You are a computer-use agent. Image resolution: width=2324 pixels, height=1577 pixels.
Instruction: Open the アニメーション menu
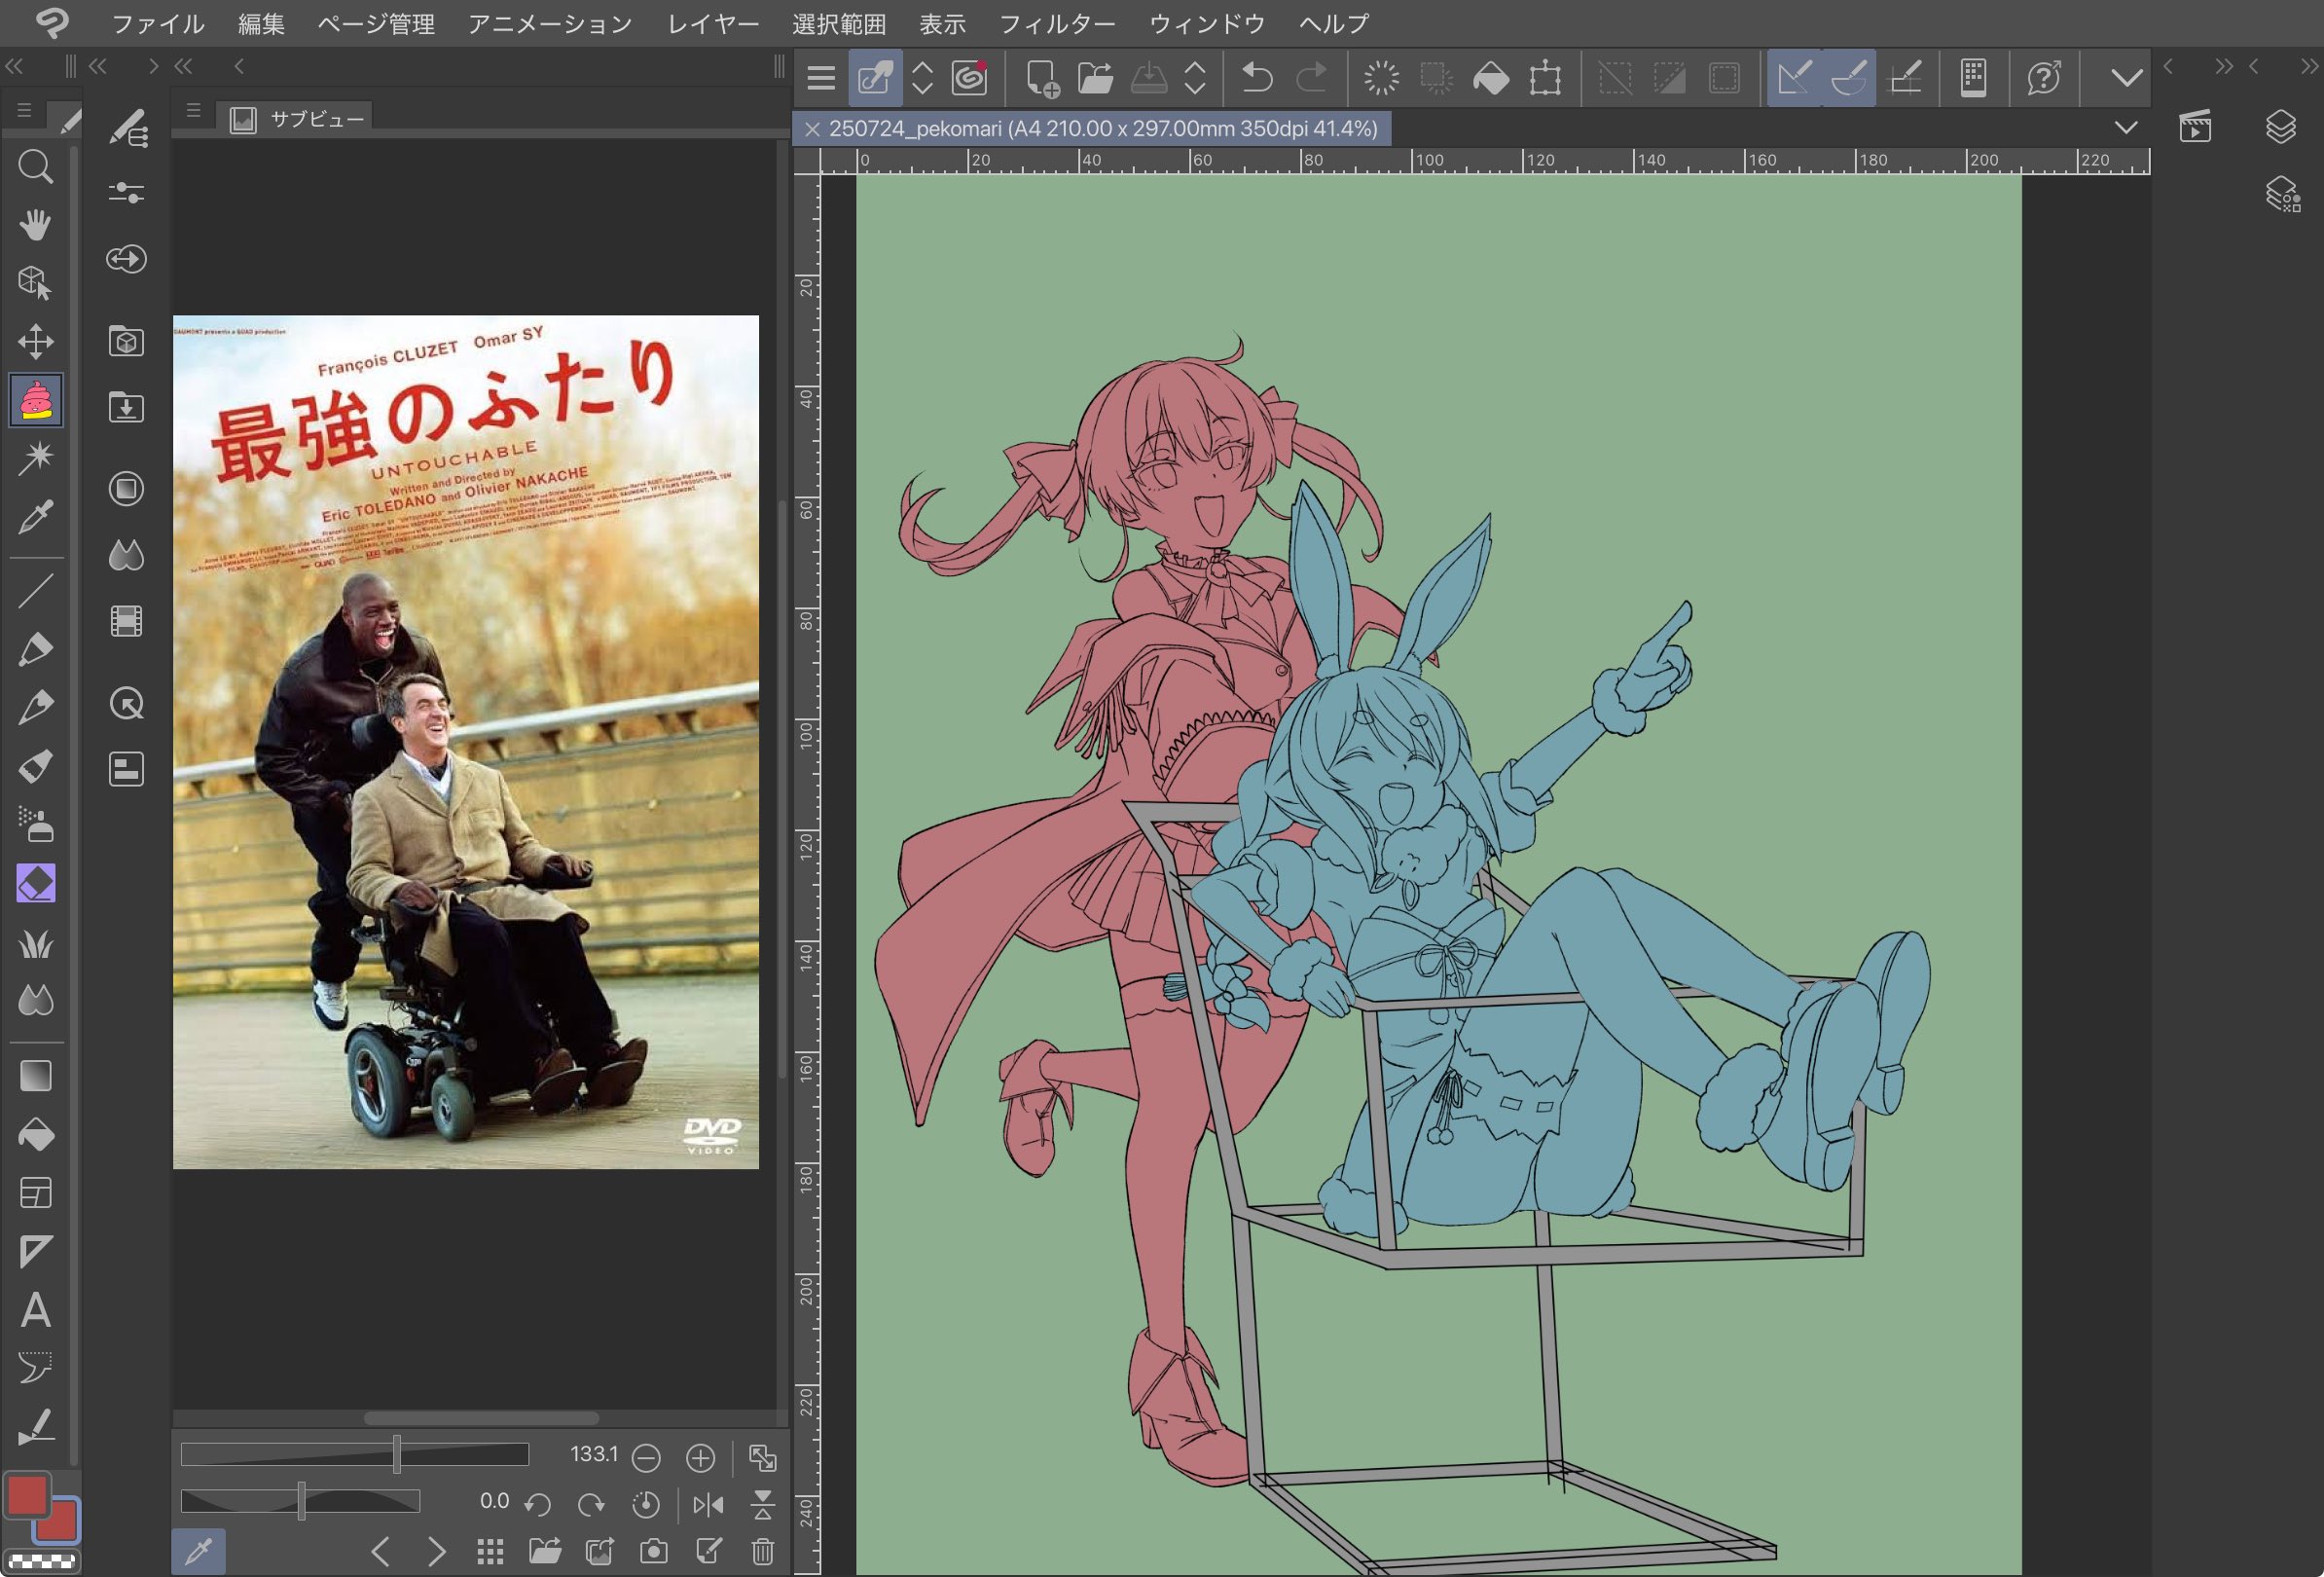[550, 23]
